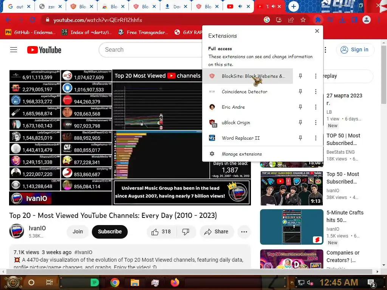Click the Share button
The image size is (387, 290).
point(216,231)
